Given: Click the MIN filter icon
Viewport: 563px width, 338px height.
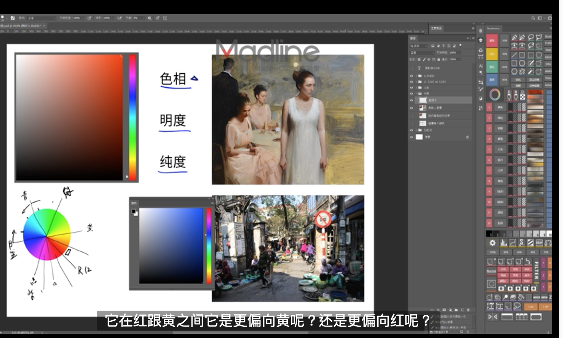Looking at the screenshot, I should (544, 297).
